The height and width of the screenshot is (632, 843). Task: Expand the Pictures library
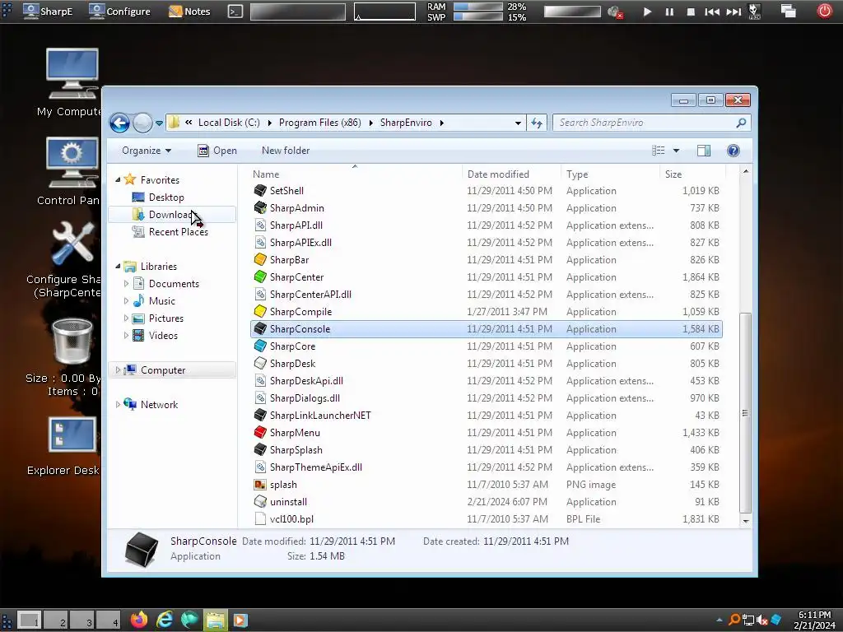[126, 318]
